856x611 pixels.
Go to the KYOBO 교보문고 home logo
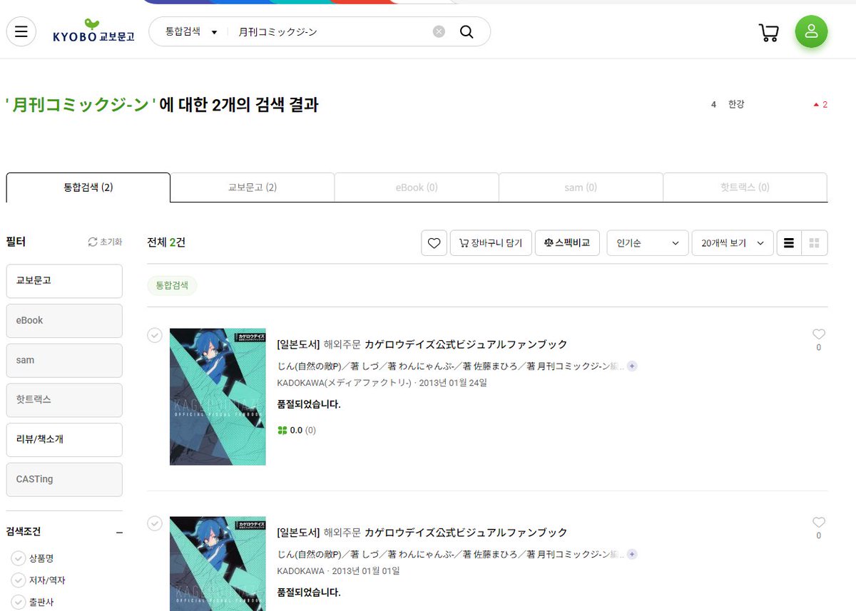(x=93, y=31)
